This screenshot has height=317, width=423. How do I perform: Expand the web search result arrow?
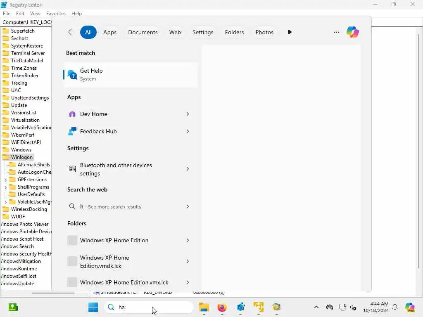188,206
